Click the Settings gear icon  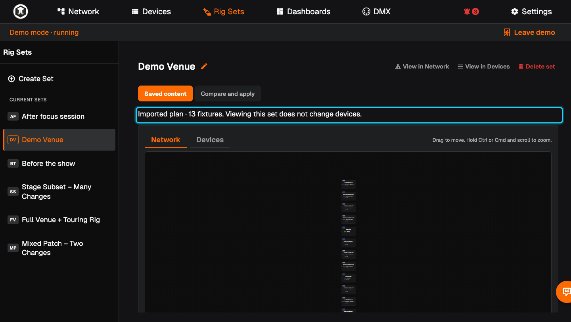click(x=515, y=11)
